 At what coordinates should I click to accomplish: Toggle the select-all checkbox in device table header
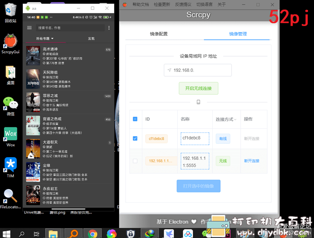(135, 119)
